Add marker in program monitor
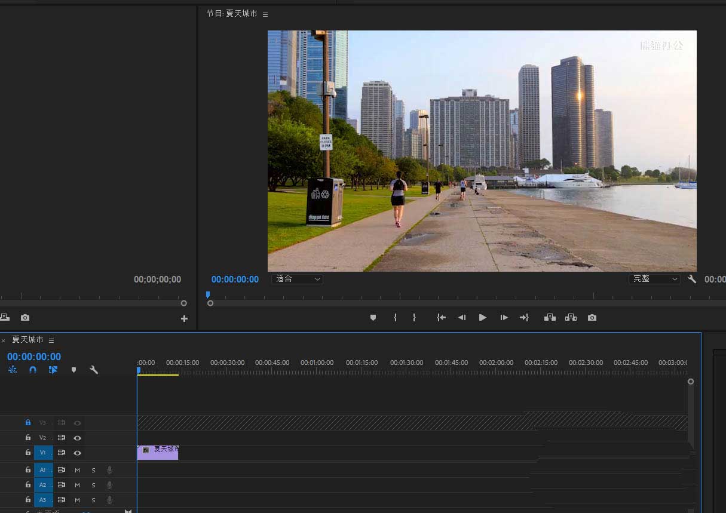 (x=373, y=318)
